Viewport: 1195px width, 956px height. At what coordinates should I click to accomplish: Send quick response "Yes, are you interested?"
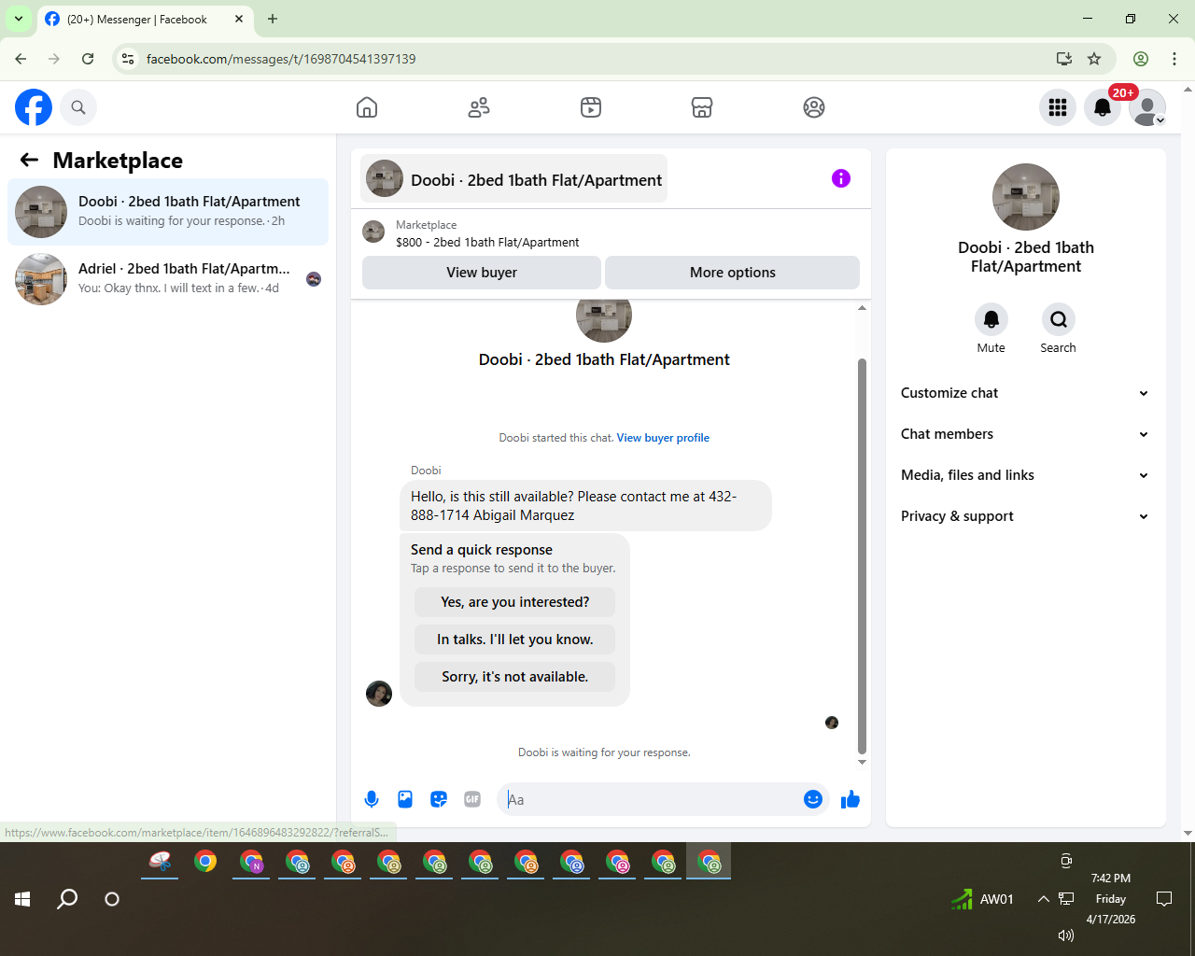[515, 602]
